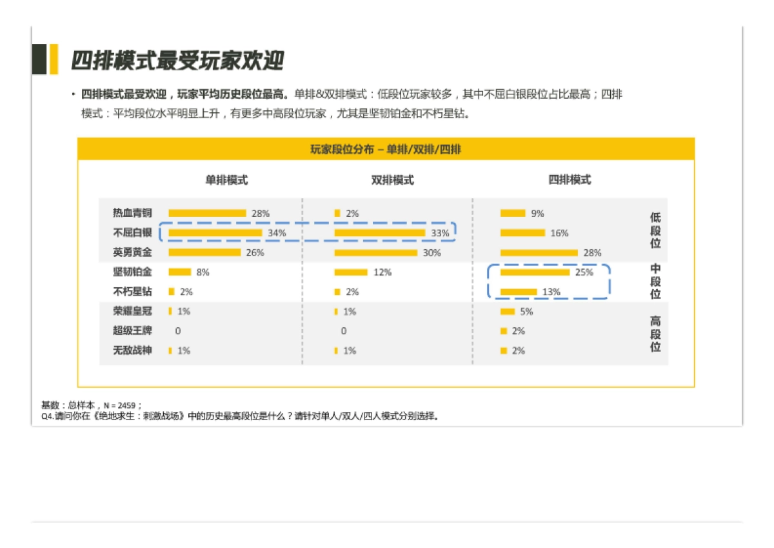The image size is (774, 548).
Task: Click the 不屈白银 row label
Action: [132, 232]
